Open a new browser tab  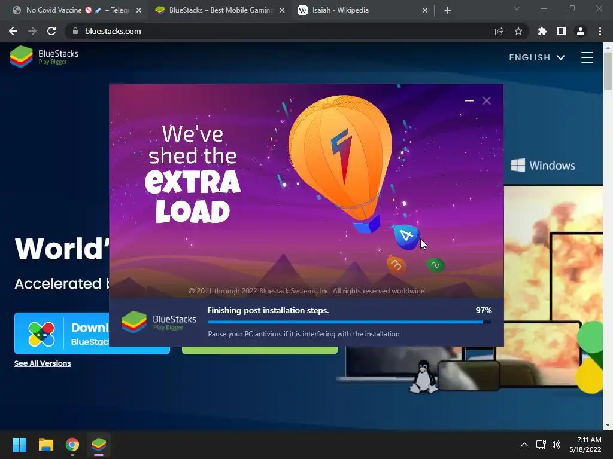[x=448, y=11]
